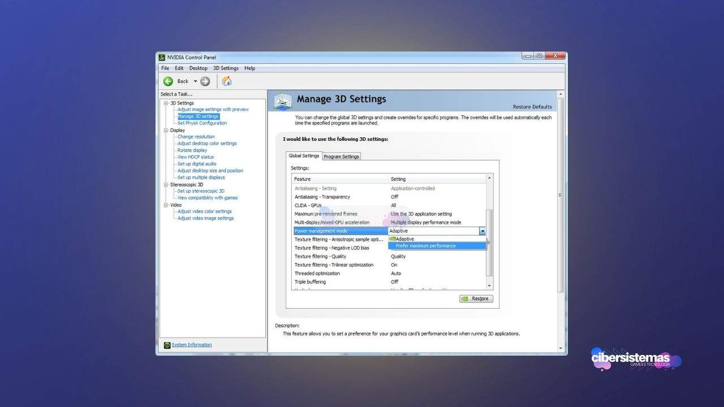Click the Home icon in toolbar
The height and width of the screenshot is (407, 724).
(227, 81)
